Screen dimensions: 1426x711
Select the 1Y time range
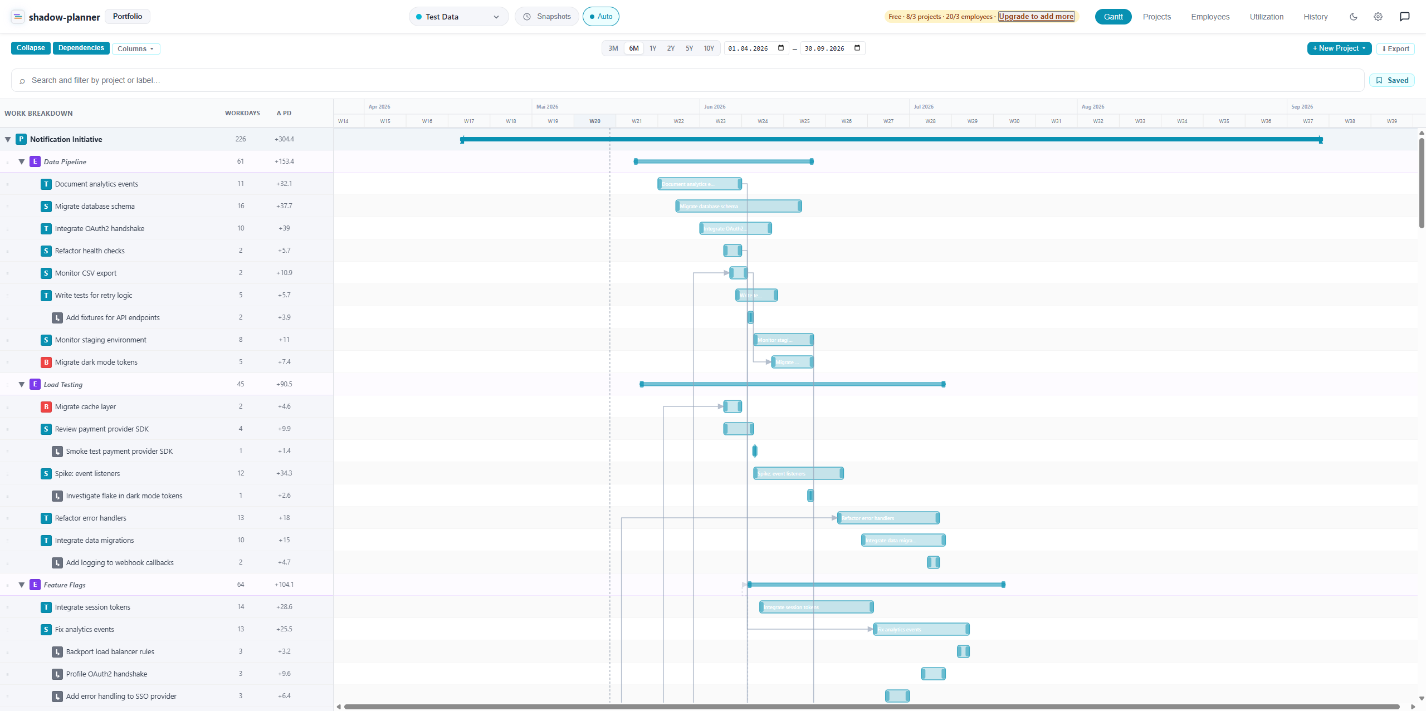tap(653, 48)
